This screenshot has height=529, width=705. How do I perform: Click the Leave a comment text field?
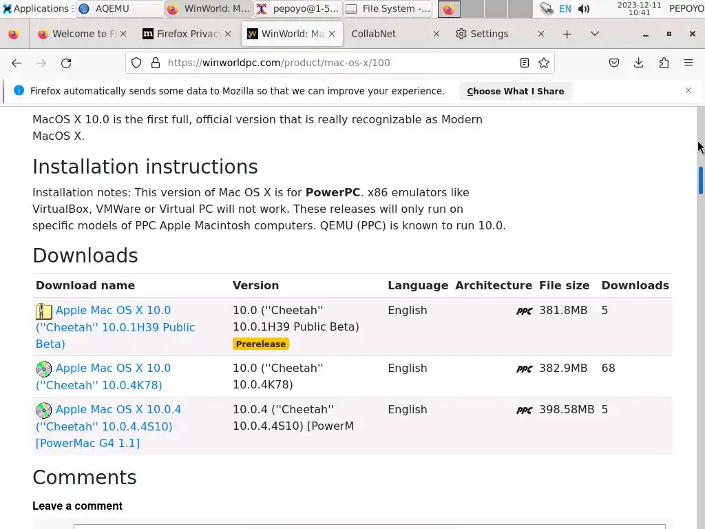pyautogui.click(x=370, y=526)
